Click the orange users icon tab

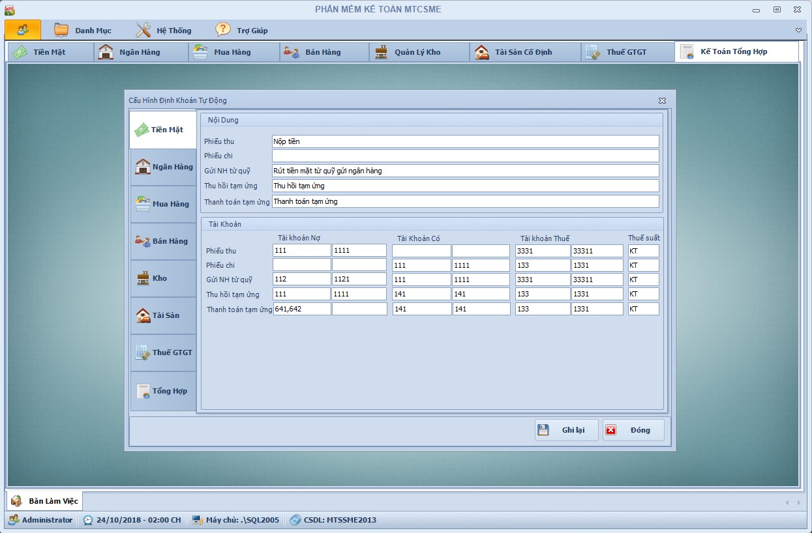pyautogui.click(x=23, y=30)
